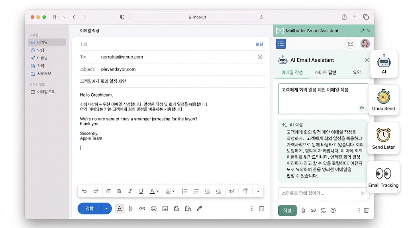Toggle bold formatting

[119, 191]
